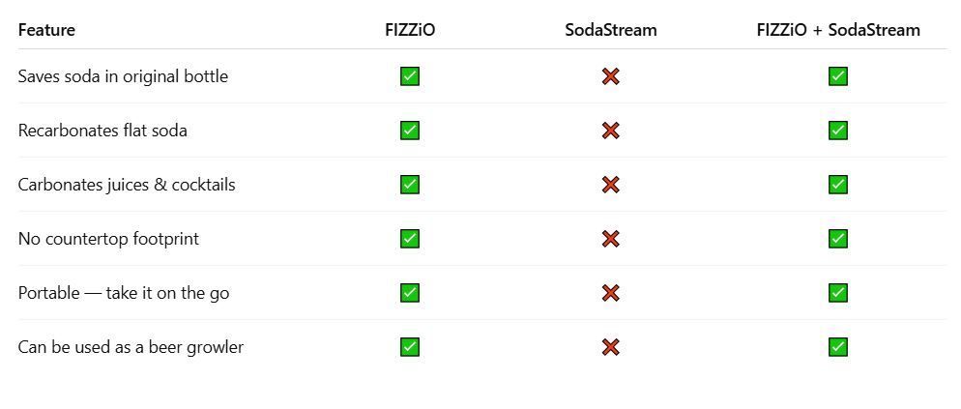Click FIZZiO checkmark for Saves soda in original bottle
Image resolution: width=961 pixels, height=409 pixels.
[410, 76]
